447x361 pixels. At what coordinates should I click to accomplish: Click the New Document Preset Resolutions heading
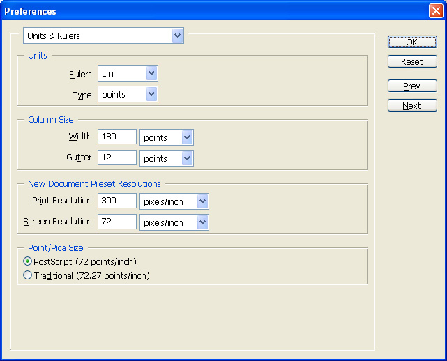tap(94, 183)
